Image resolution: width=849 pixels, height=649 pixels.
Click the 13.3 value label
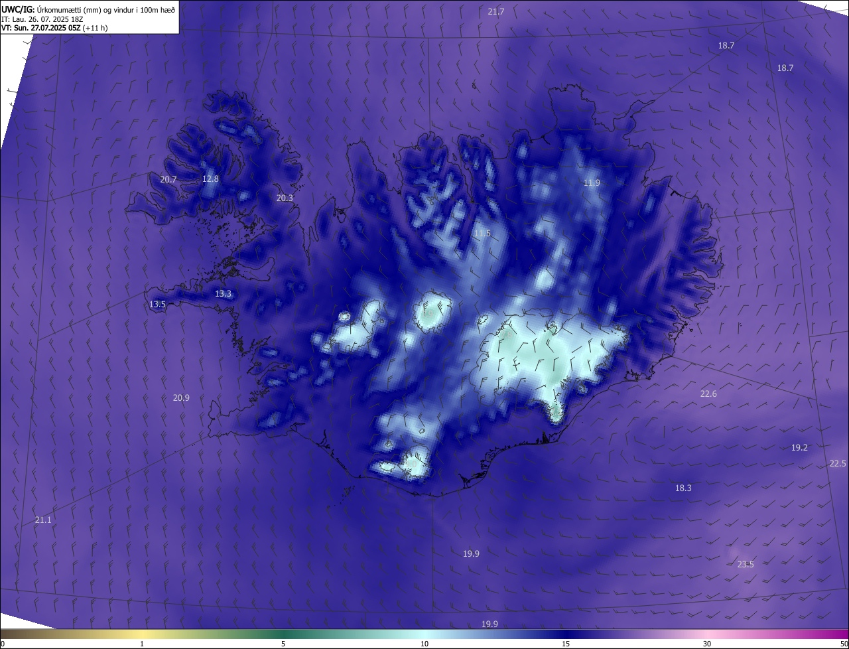click(x=223, y=294)
